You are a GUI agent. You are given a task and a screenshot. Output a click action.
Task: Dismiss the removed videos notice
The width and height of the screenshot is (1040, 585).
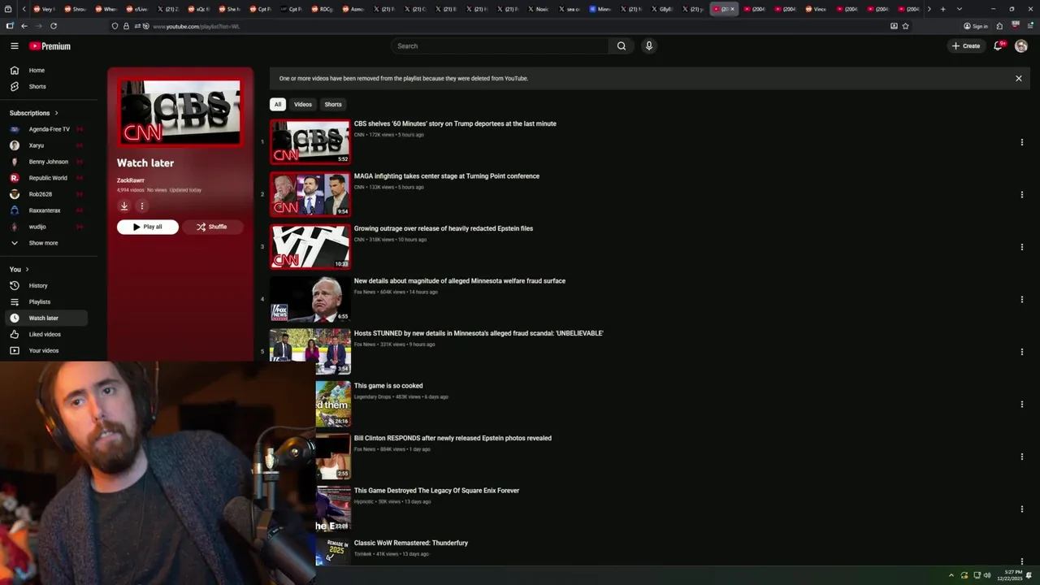1018,79
